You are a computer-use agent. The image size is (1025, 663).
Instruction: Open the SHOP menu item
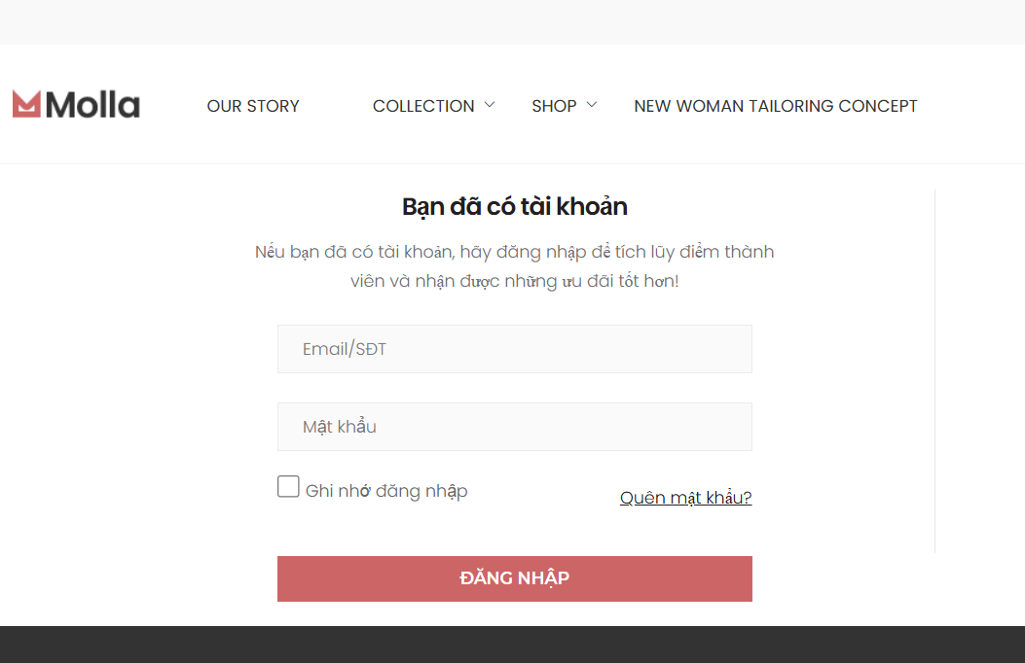pyautogui.click(x=554, y=106)
